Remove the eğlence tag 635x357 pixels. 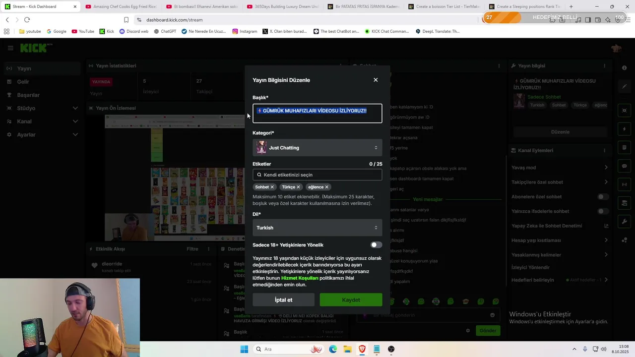tap(326, 187)
